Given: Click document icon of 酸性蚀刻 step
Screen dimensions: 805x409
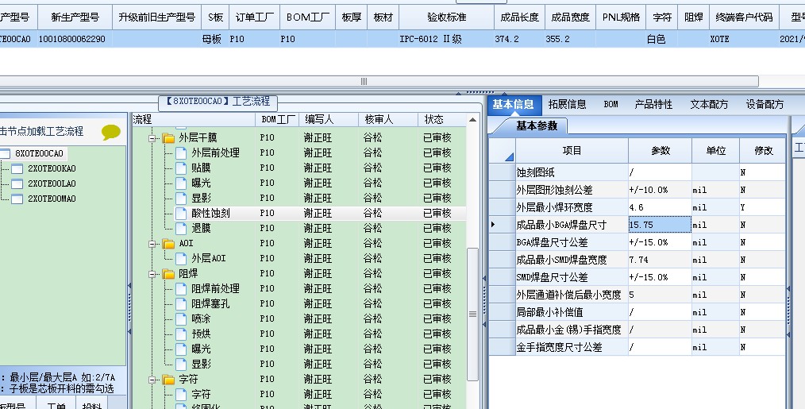Looking at the screenshot, I should pyautogui.click(x=181, y=213).
